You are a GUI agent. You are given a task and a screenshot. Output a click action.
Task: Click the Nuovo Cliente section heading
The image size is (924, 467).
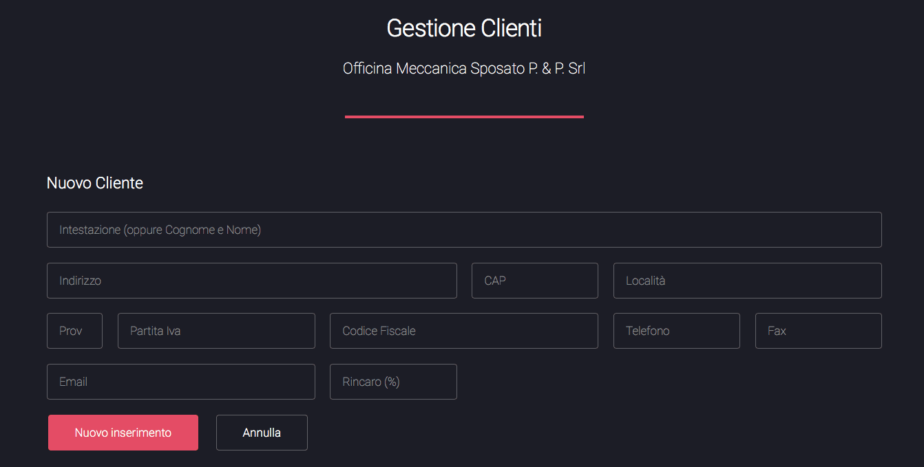[95, 183]
